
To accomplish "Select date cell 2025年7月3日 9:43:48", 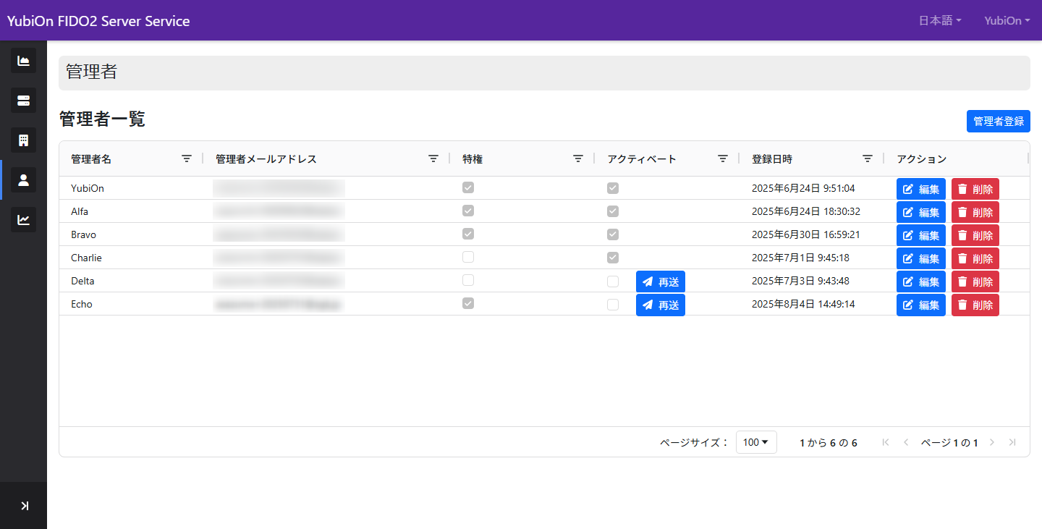I will pyautogui.click(x=800, y=281).
